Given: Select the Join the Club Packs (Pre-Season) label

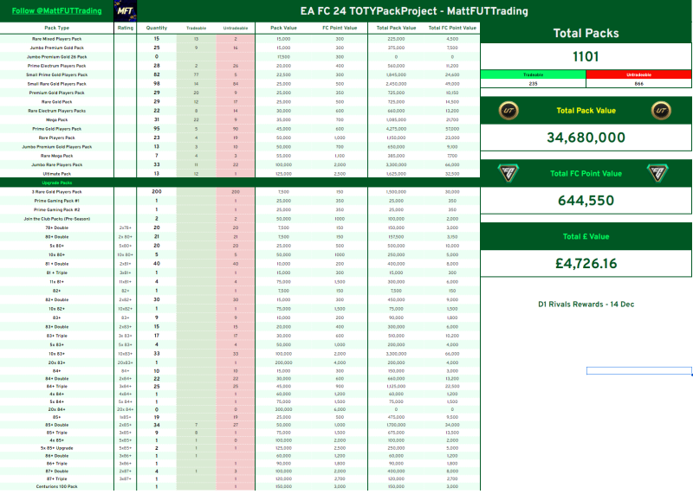Looking at the screenshot, I should point(57,219).
